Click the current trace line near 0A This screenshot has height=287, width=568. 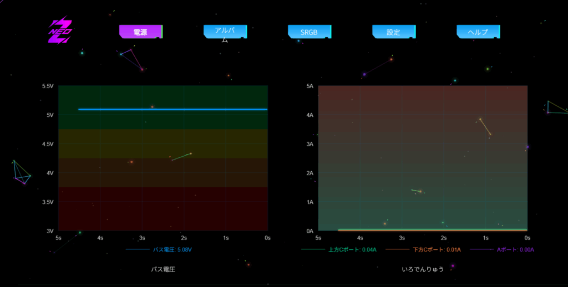(433, 229)
